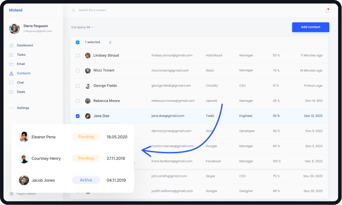Image resolution: width=342 pixels, height=205 pixels.
Task: Click in the contact search field
Action: 132,10
